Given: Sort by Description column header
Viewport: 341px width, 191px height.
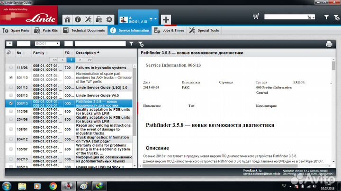Looking at the screenshot, I should [x=88, y=53].
